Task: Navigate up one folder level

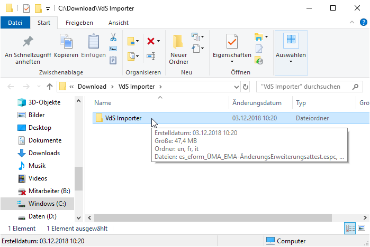Action: (50, 87)
